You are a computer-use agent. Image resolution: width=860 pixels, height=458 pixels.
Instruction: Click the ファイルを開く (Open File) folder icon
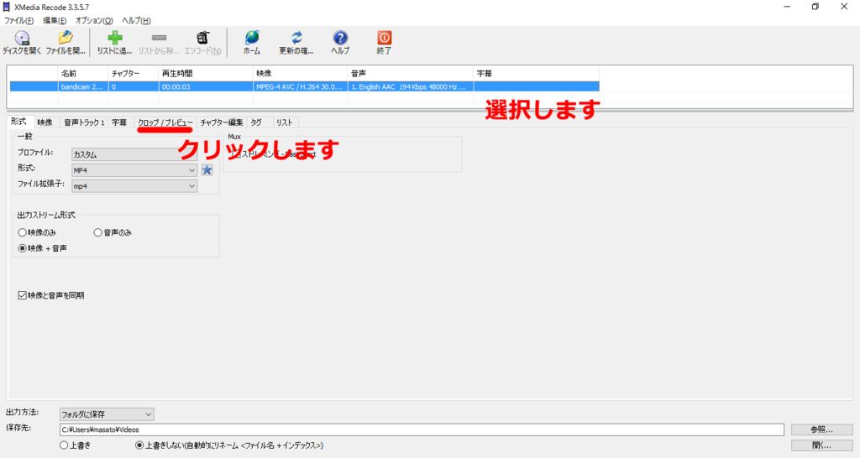pos(66,38)
